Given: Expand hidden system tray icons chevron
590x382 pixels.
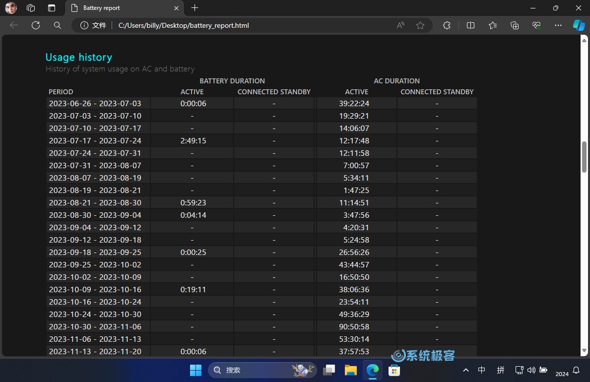Looking at the screenshot, I should pos(465,370).
